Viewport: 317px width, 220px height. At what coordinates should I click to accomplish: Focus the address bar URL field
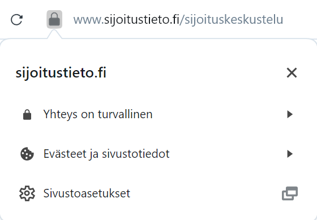[x=178, y=20]
